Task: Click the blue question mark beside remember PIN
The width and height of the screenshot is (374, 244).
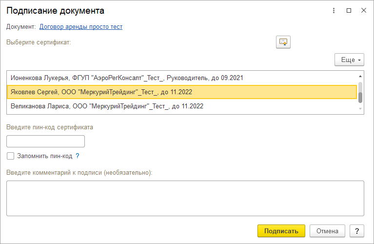Action: 77,156
